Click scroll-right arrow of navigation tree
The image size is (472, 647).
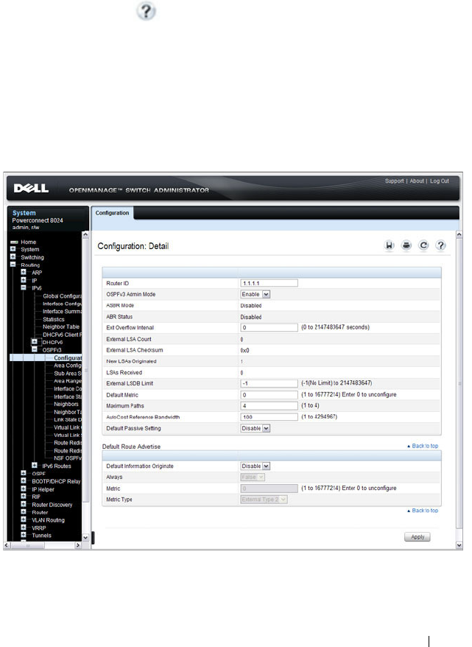coord(77,545)
